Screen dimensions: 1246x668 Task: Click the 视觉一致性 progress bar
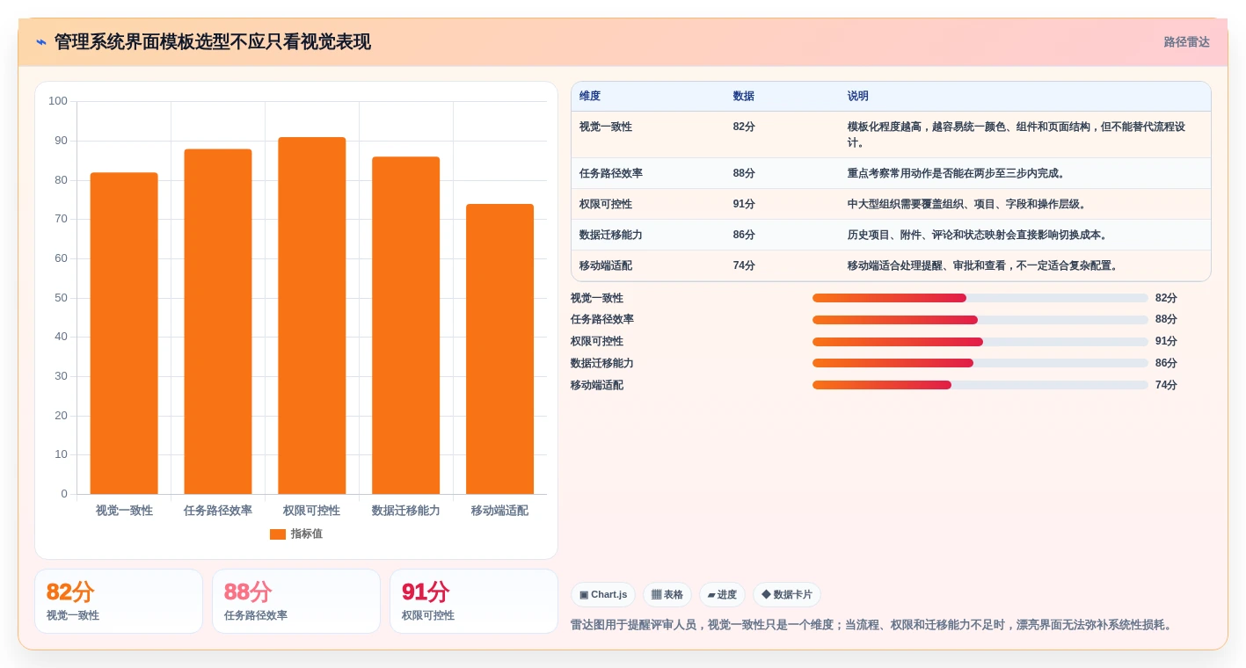(980, 298)
